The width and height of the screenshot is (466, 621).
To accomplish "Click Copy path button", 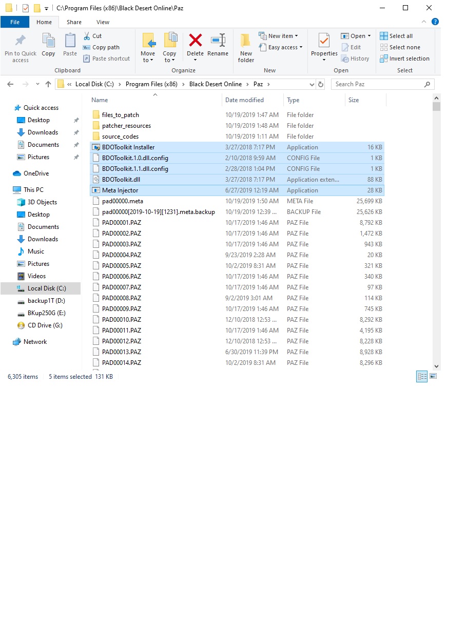I will click(x=102, y=47).
